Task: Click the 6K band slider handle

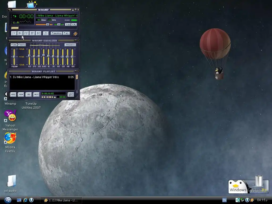Action: click(58, 57)
